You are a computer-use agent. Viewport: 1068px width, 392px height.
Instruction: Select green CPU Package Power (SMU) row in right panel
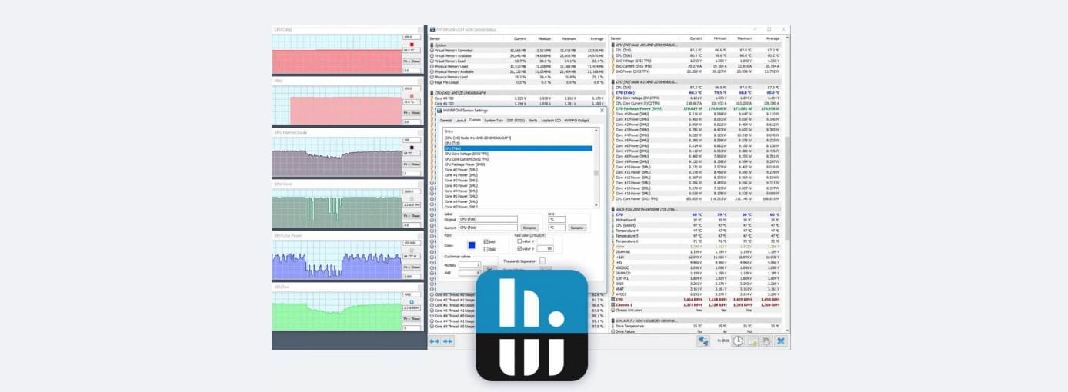[x=697, y=109]
